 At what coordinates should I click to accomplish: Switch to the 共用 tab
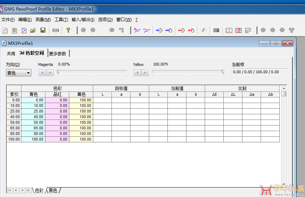11,54
